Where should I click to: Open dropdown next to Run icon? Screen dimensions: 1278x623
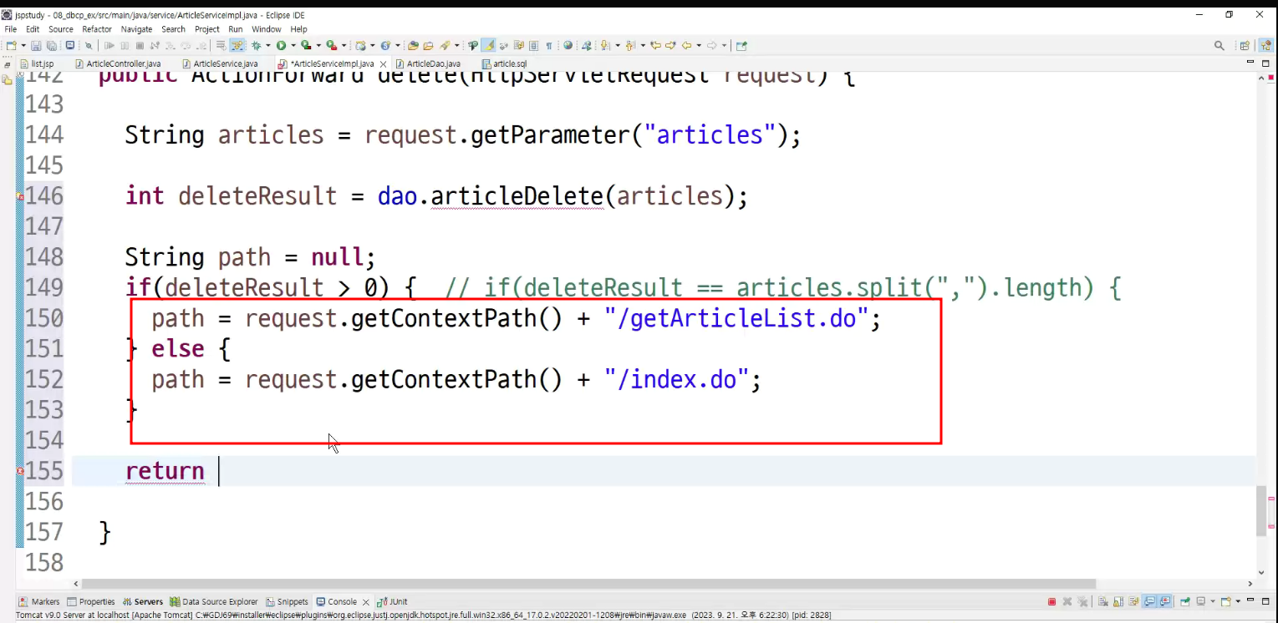tap(293, 45)
